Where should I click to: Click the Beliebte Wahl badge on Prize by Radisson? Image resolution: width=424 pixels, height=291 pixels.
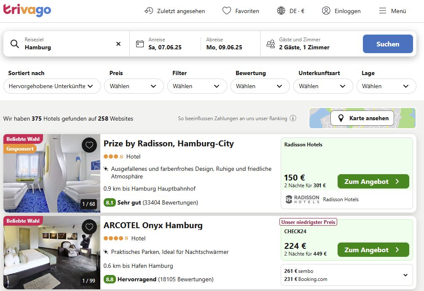[23, 139]
